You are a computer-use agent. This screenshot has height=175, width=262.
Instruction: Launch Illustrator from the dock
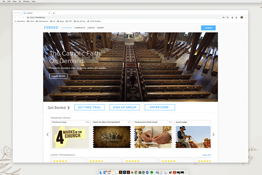[x=120, y=172]
